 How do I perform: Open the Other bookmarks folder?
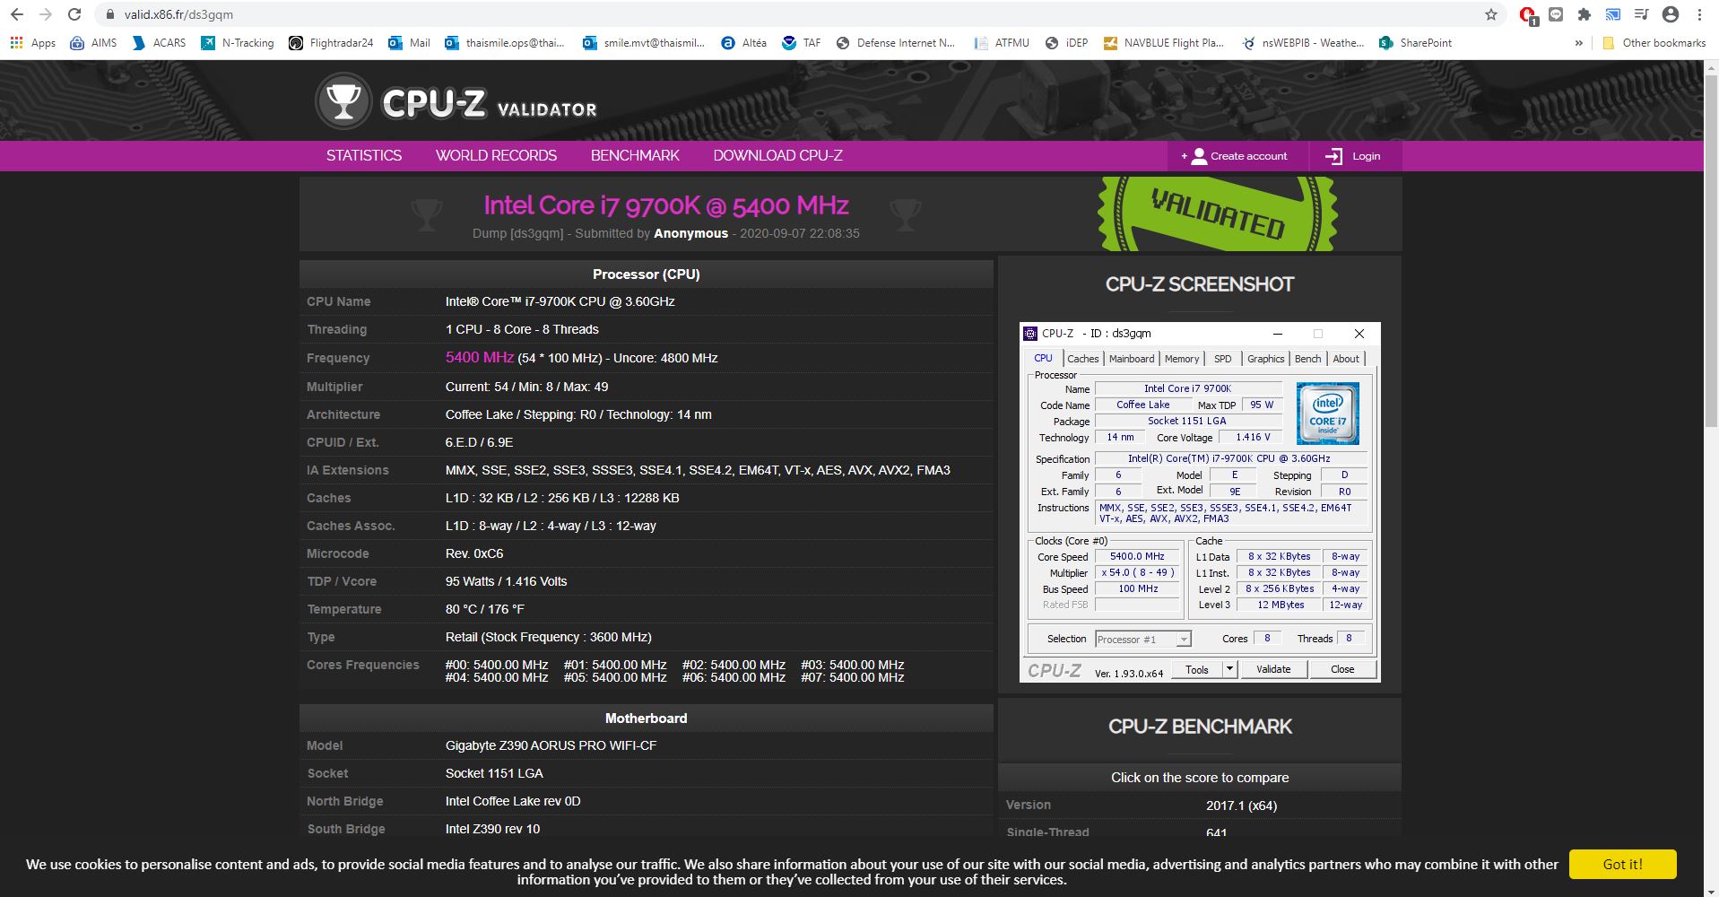(x=1654, y=42)
